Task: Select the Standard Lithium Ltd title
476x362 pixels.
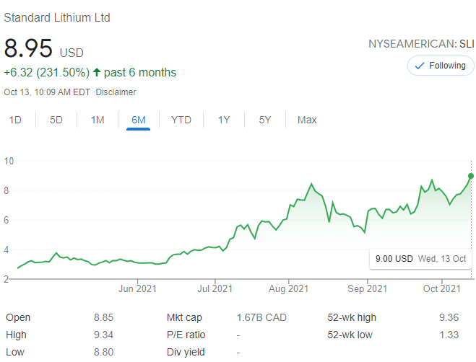Action: 57,17
